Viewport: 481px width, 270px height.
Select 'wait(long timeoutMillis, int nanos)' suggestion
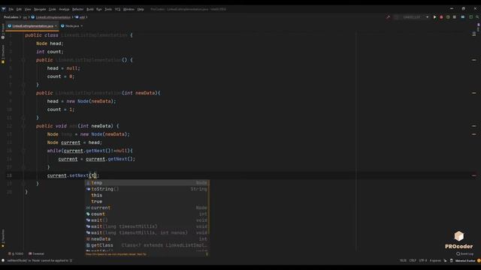tap(147, 233)
